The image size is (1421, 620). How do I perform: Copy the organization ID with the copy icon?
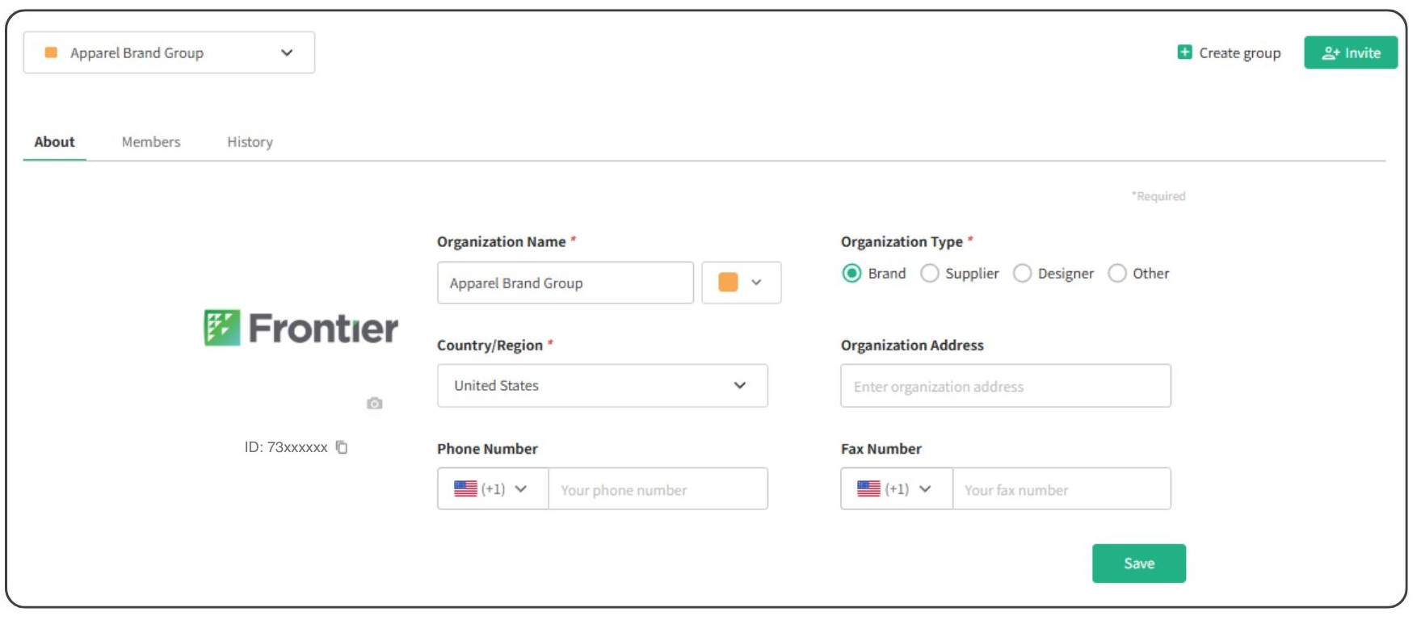click(342, 447)
